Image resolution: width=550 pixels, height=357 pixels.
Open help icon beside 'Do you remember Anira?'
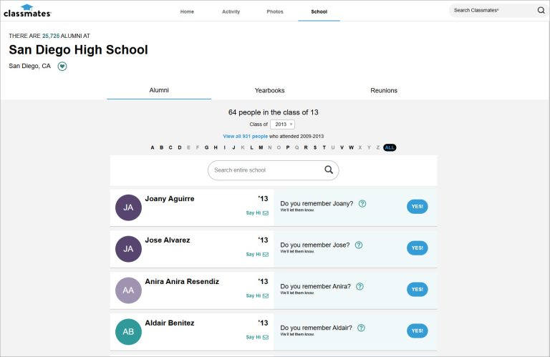point(360,287)
